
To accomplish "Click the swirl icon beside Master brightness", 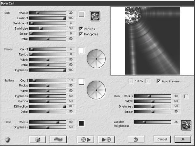I will pyautogui.click(x=186, y=125).
